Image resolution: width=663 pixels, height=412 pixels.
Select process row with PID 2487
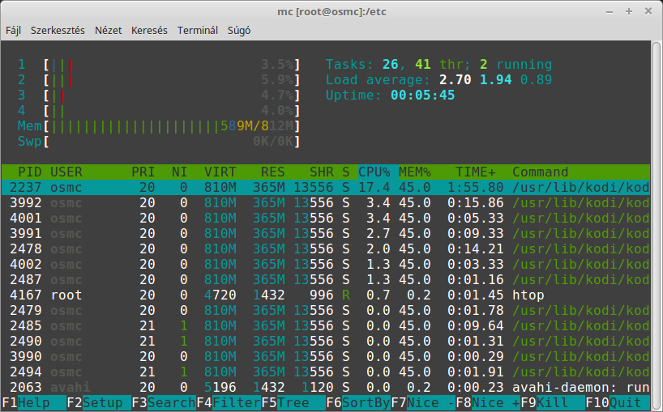(326, 280)
